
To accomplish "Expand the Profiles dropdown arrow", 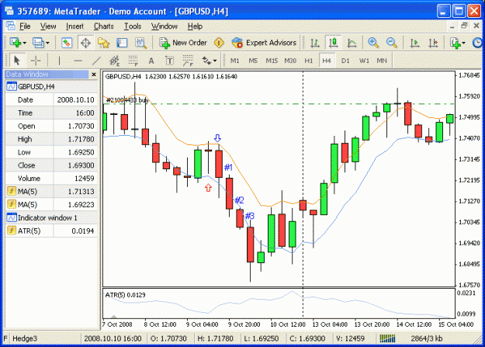I will pos(47,43).
